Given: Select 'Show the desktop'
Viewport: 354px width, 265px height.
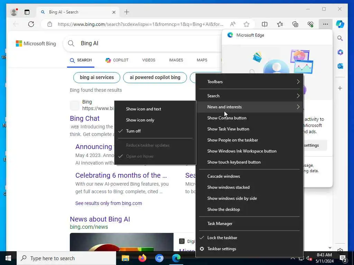Looking at the screenshot, I should (x=249, y=209).
